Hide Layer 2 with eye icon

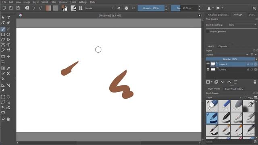pyautogui.click(x=208, y=64)
